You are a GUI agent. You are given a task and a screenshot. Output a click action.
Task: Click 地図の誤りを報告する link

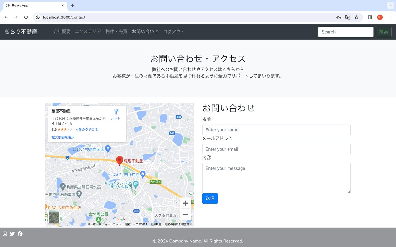[x=178, y=224]
